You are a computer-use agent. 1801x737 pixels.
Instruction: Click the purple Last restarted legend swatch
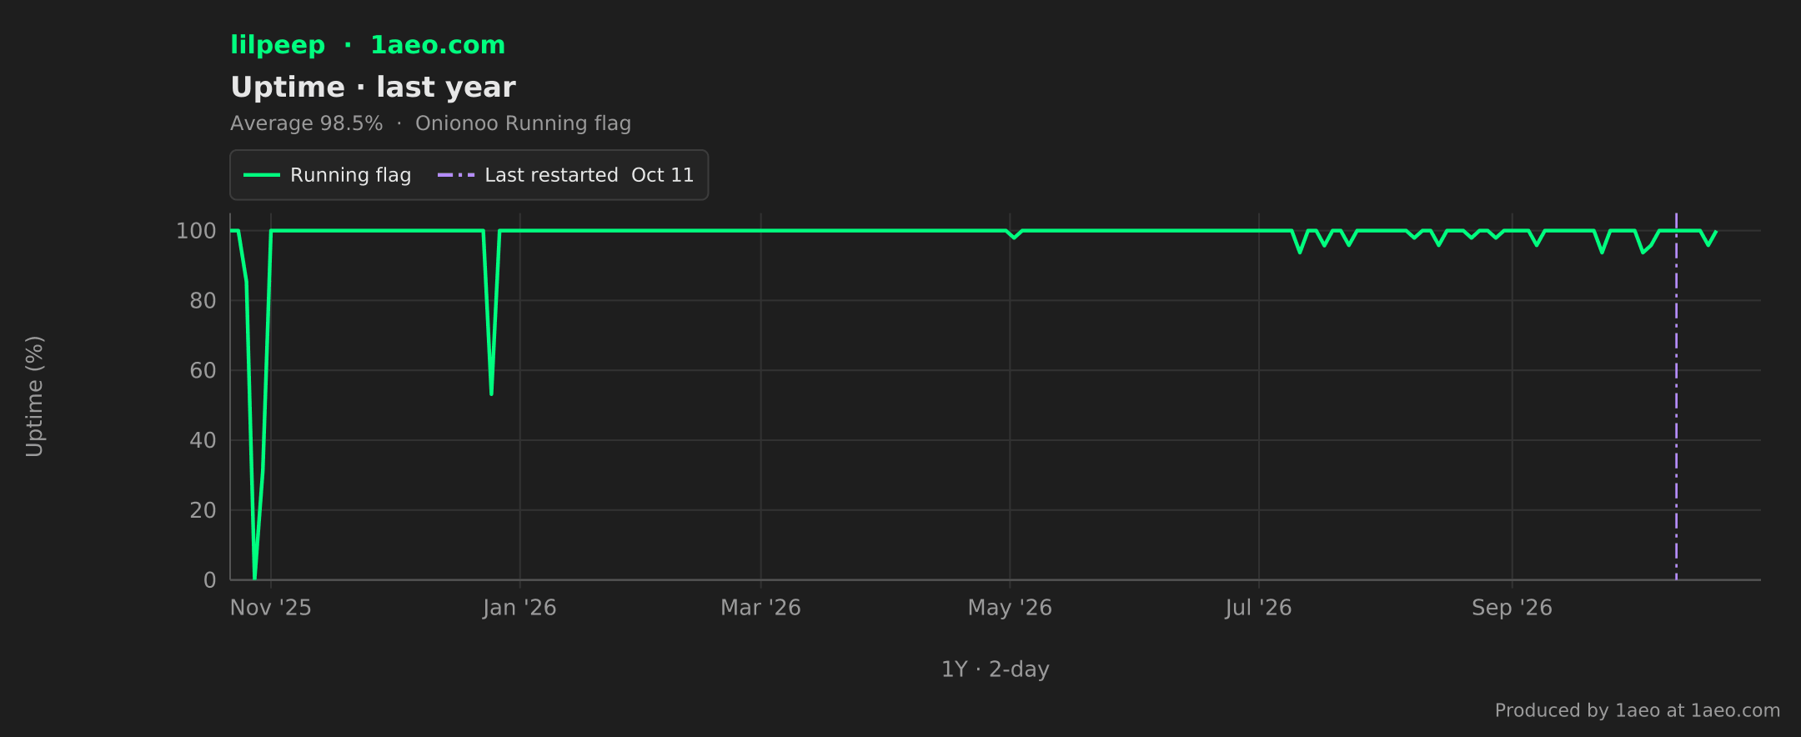pos(456,175)
